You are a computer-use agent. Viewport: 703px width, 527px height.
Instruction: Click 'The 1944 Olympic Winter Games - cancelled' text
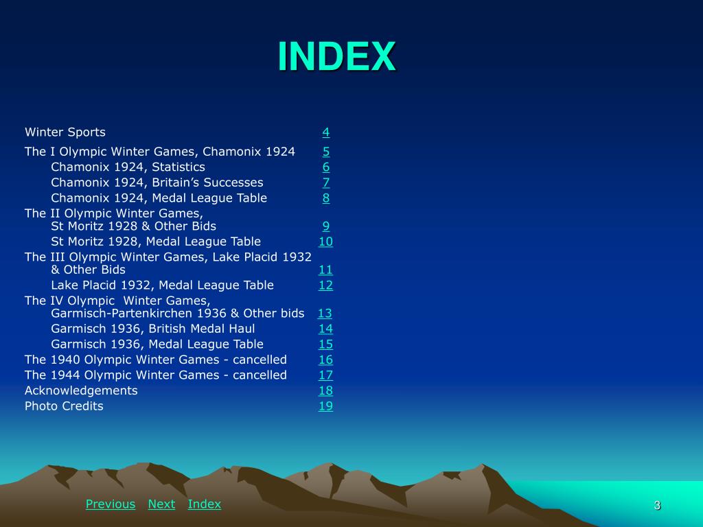156,375
